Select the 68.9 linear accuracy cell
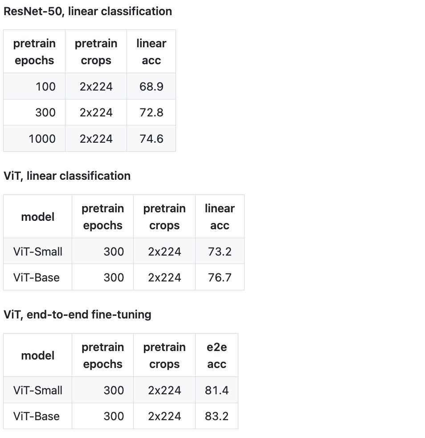Viewport: 425px width, 438px height. pos(151,87)
